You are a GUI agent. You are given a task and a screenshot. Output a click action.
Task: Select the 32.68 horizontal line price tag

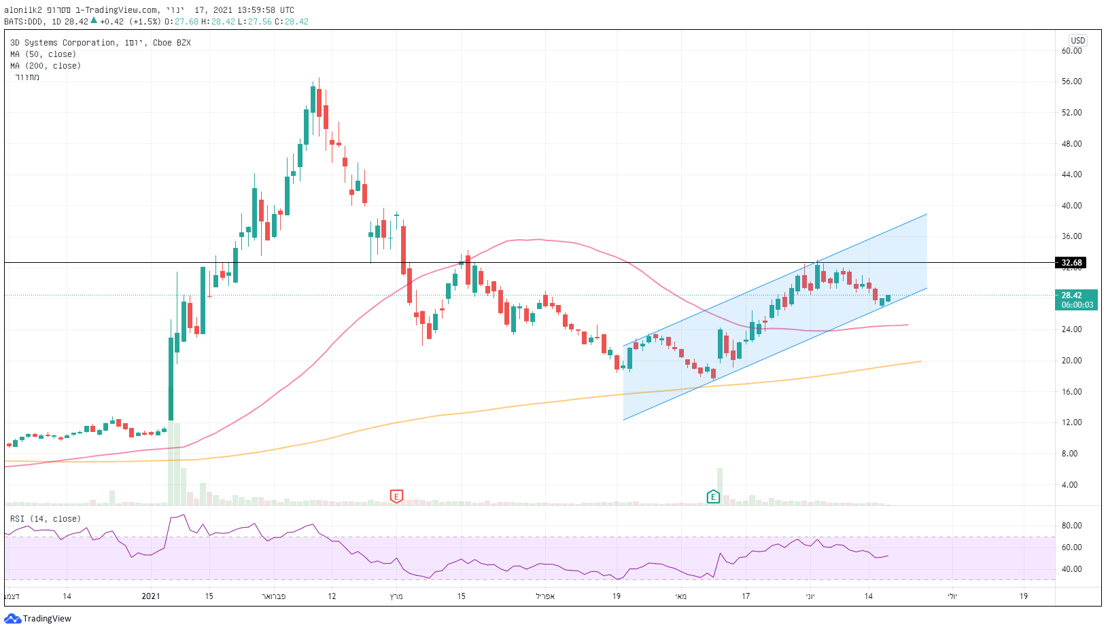click(x=1071, y=263)
